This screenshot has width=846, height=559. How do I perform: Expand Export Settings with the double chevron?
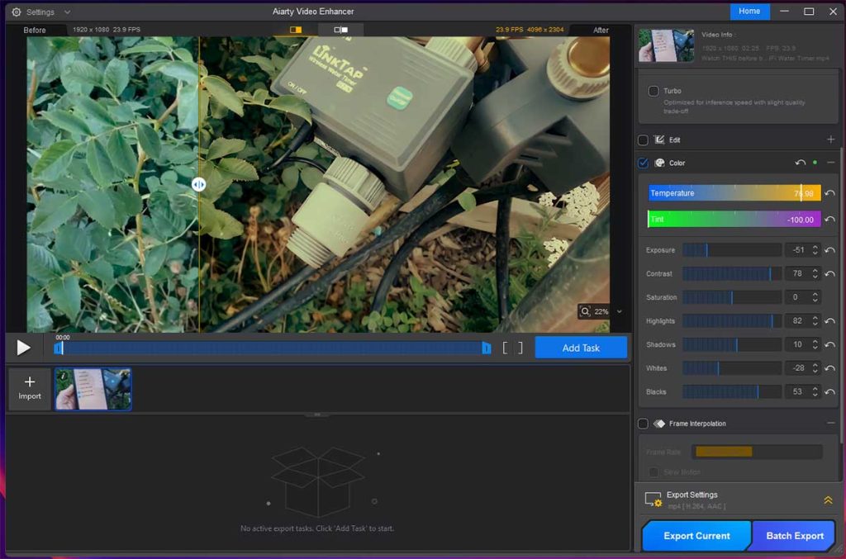pos(828,500)
